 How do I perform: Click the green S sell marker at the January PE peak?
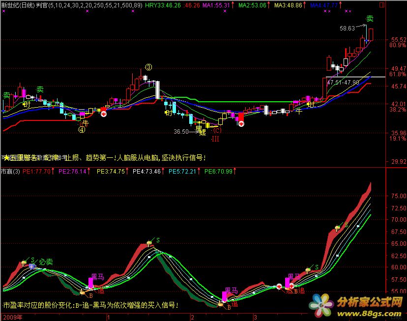(x=158, y=240)
